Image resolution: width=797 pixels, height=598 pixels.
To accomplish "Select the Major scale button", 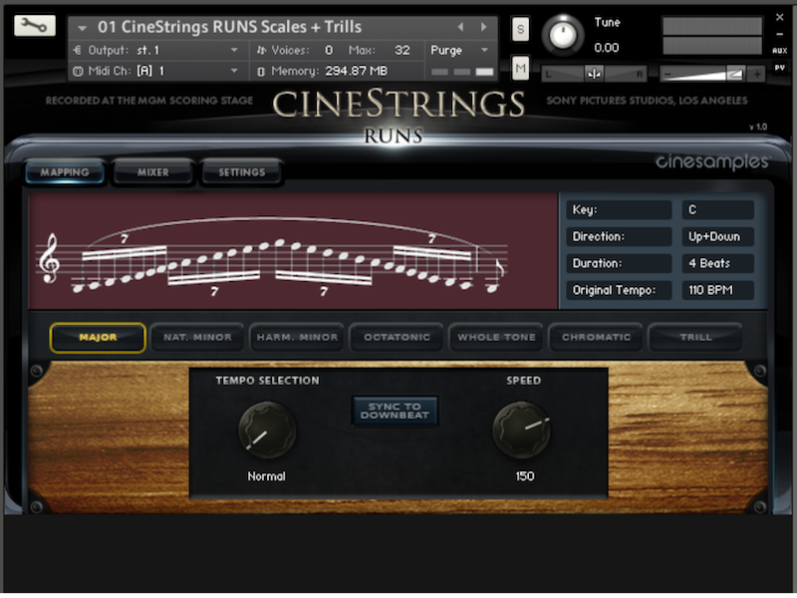I will tap(98, 337).
